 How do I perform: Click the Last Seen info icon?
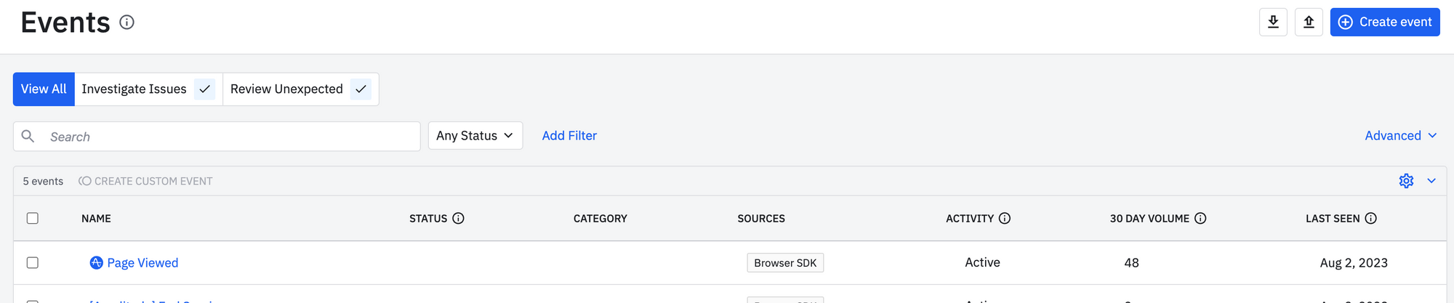1370,218
